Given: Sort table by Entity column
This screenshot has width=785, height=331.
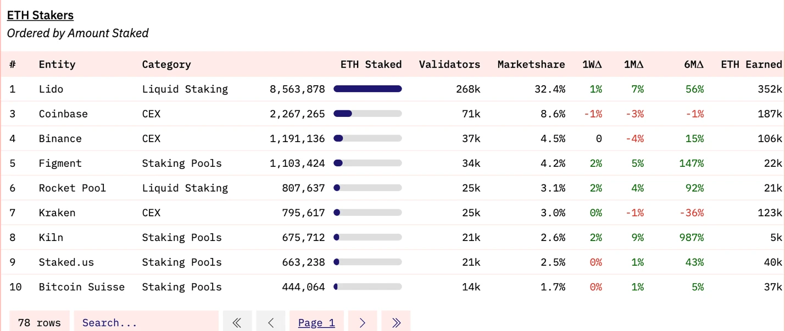Looking at the screenshot, I should click(x=57, y=64).
